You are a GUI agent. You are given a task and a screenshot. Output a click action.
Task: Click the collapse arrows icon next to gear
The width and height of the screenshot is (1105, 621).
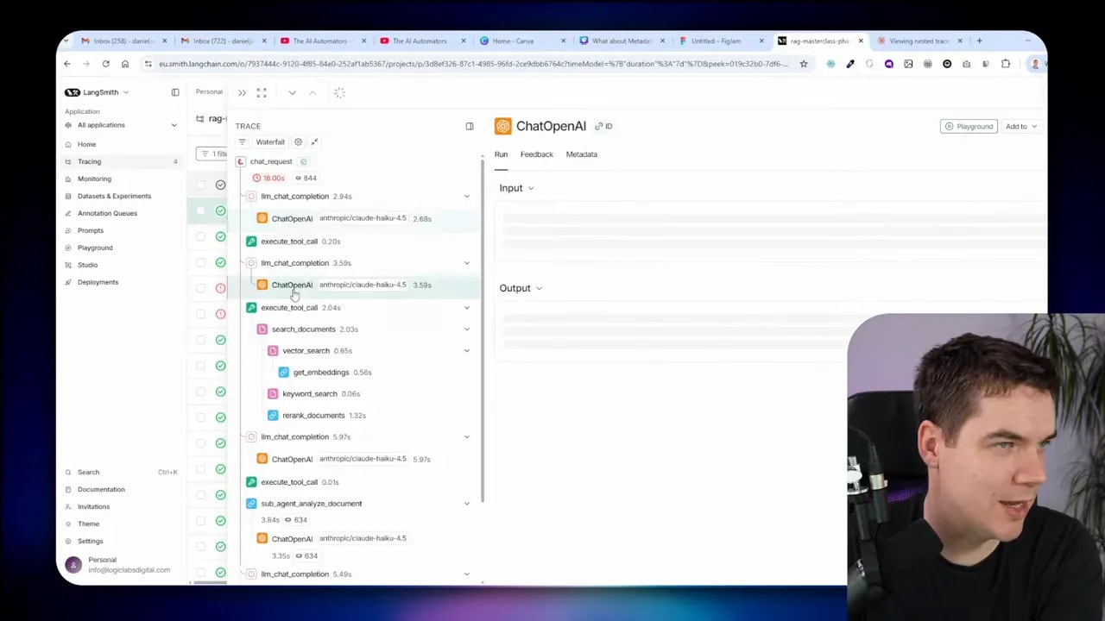point(314,142)
